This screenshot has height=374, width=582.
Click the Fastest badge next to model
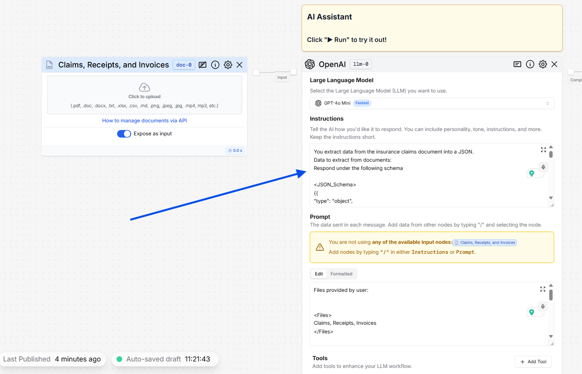click(362, 103)
